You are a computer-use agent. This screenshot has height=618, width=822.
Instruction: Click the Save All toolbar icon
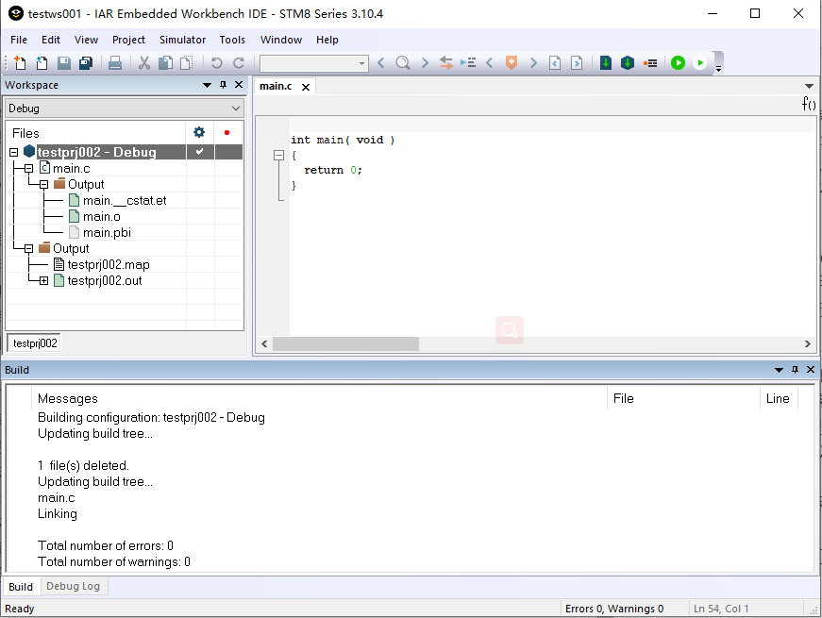click(x=86, y=63)
